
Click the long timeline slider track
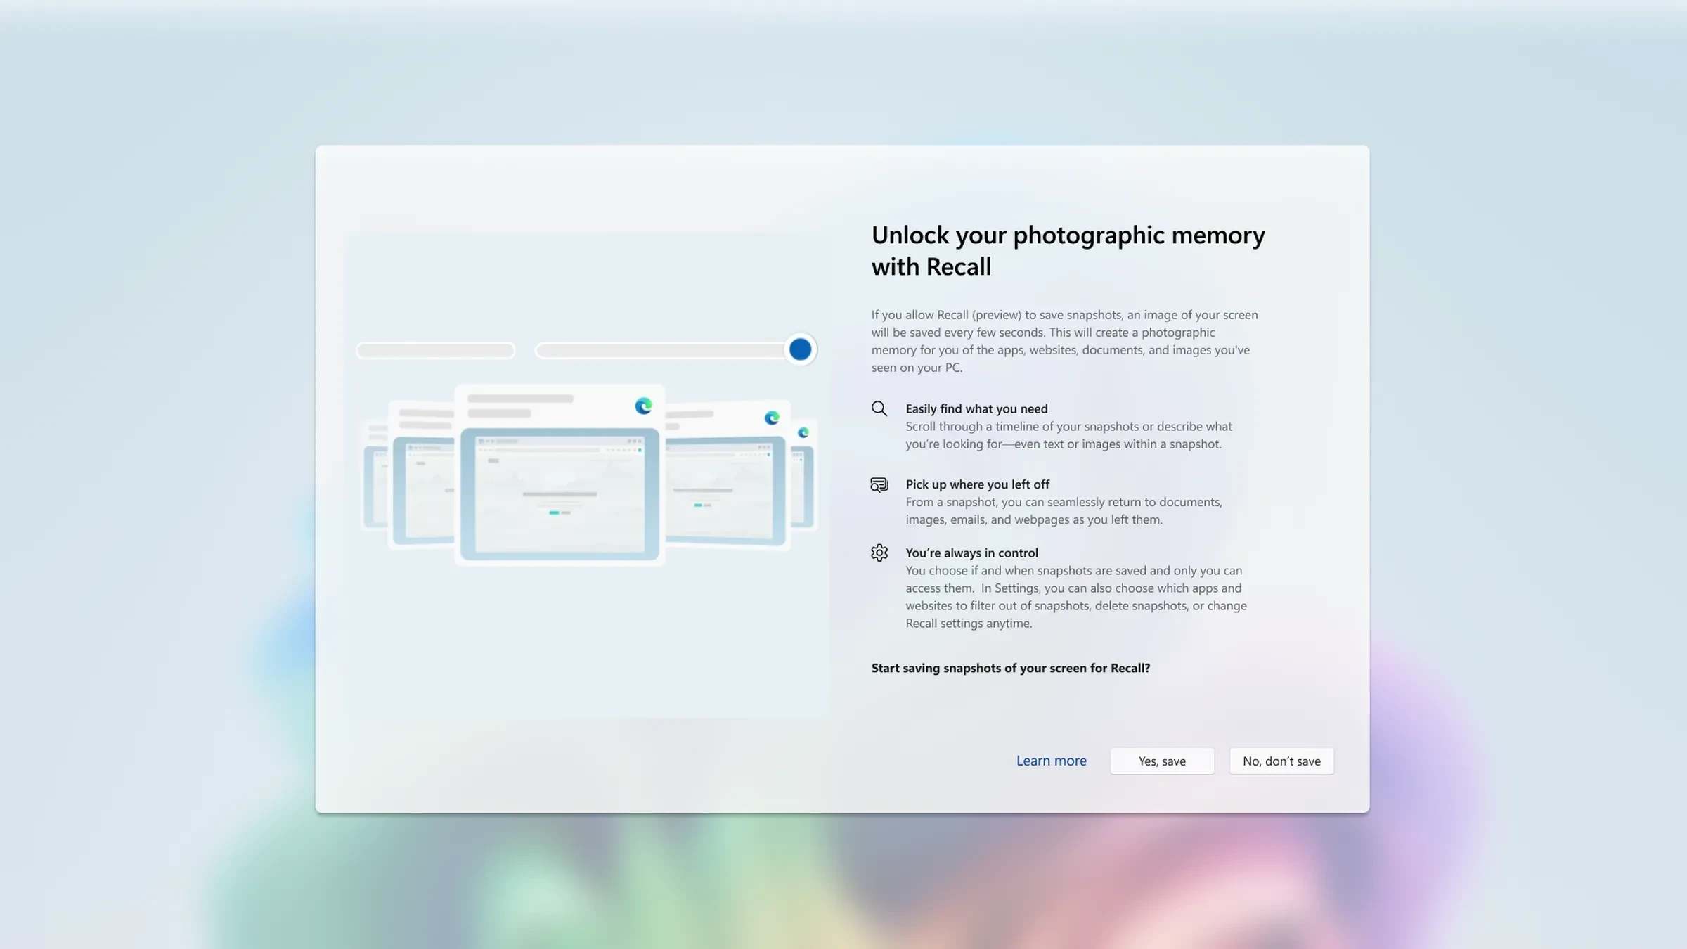pos(661,350)
